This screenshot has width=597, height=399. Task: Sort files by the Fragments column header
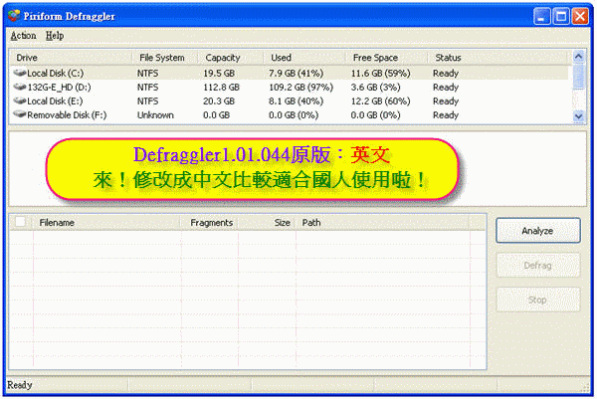(x=212, y=223)
